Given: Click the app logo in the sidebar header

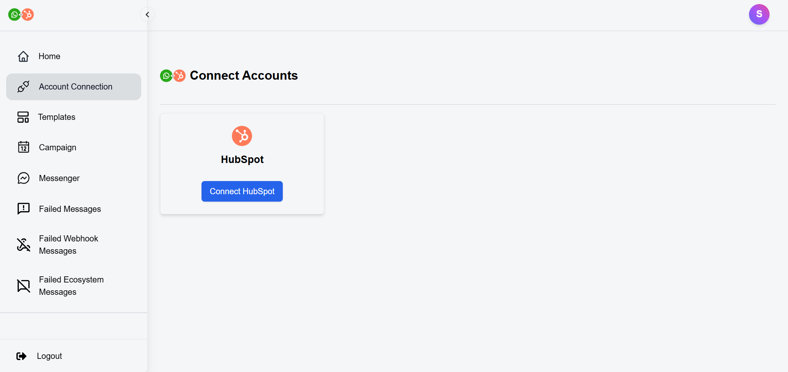Looking at the screenshot, I should tap(21, 15).
